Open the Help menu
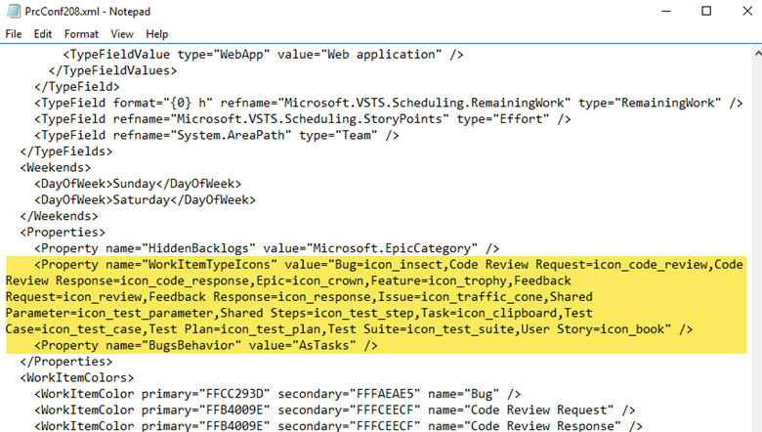The width and height of the screenshot is (762, 432). point(157,34)
